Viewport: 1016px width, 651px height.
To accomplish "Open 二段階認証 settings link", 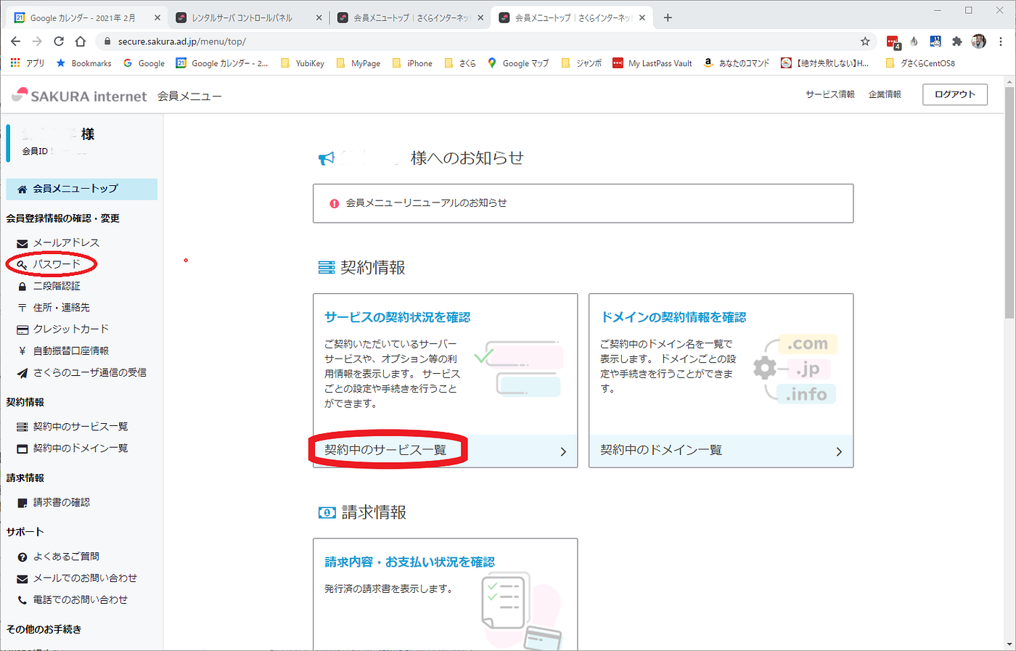I will click(x=57, y=286).
